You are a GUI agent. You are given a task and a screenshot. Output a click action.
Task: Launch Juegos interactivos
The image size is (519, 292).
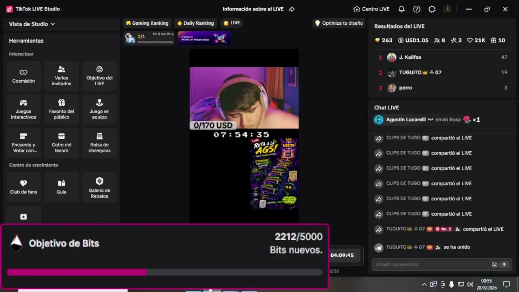(x=24, y=109)
